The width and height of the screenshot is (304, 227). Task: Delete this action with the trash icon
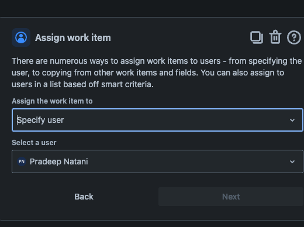point(275,37)
